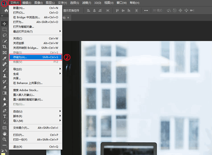Open the 滤镜(T) menu
Image resolution: width=212 pixels, height=155 pixels.
(x=87, y=3)
